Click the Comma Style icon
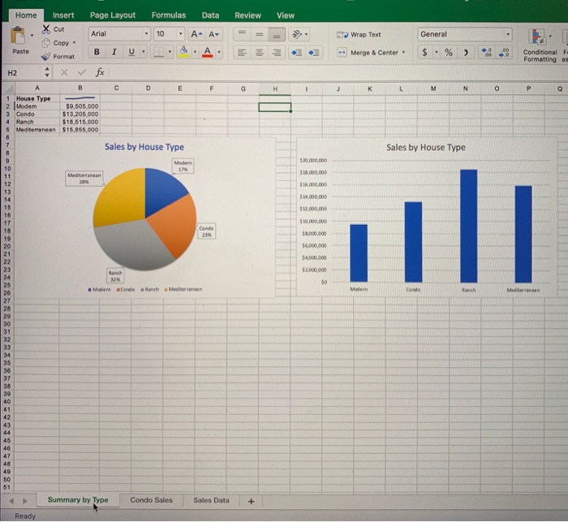568x522 pixels. [x=466, y=53]
